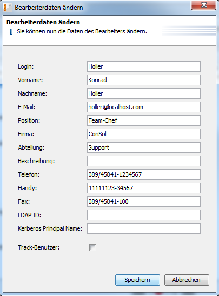
Task: Click the Bearbeiterdaten ändern bold heading
Action: [43, 22]
